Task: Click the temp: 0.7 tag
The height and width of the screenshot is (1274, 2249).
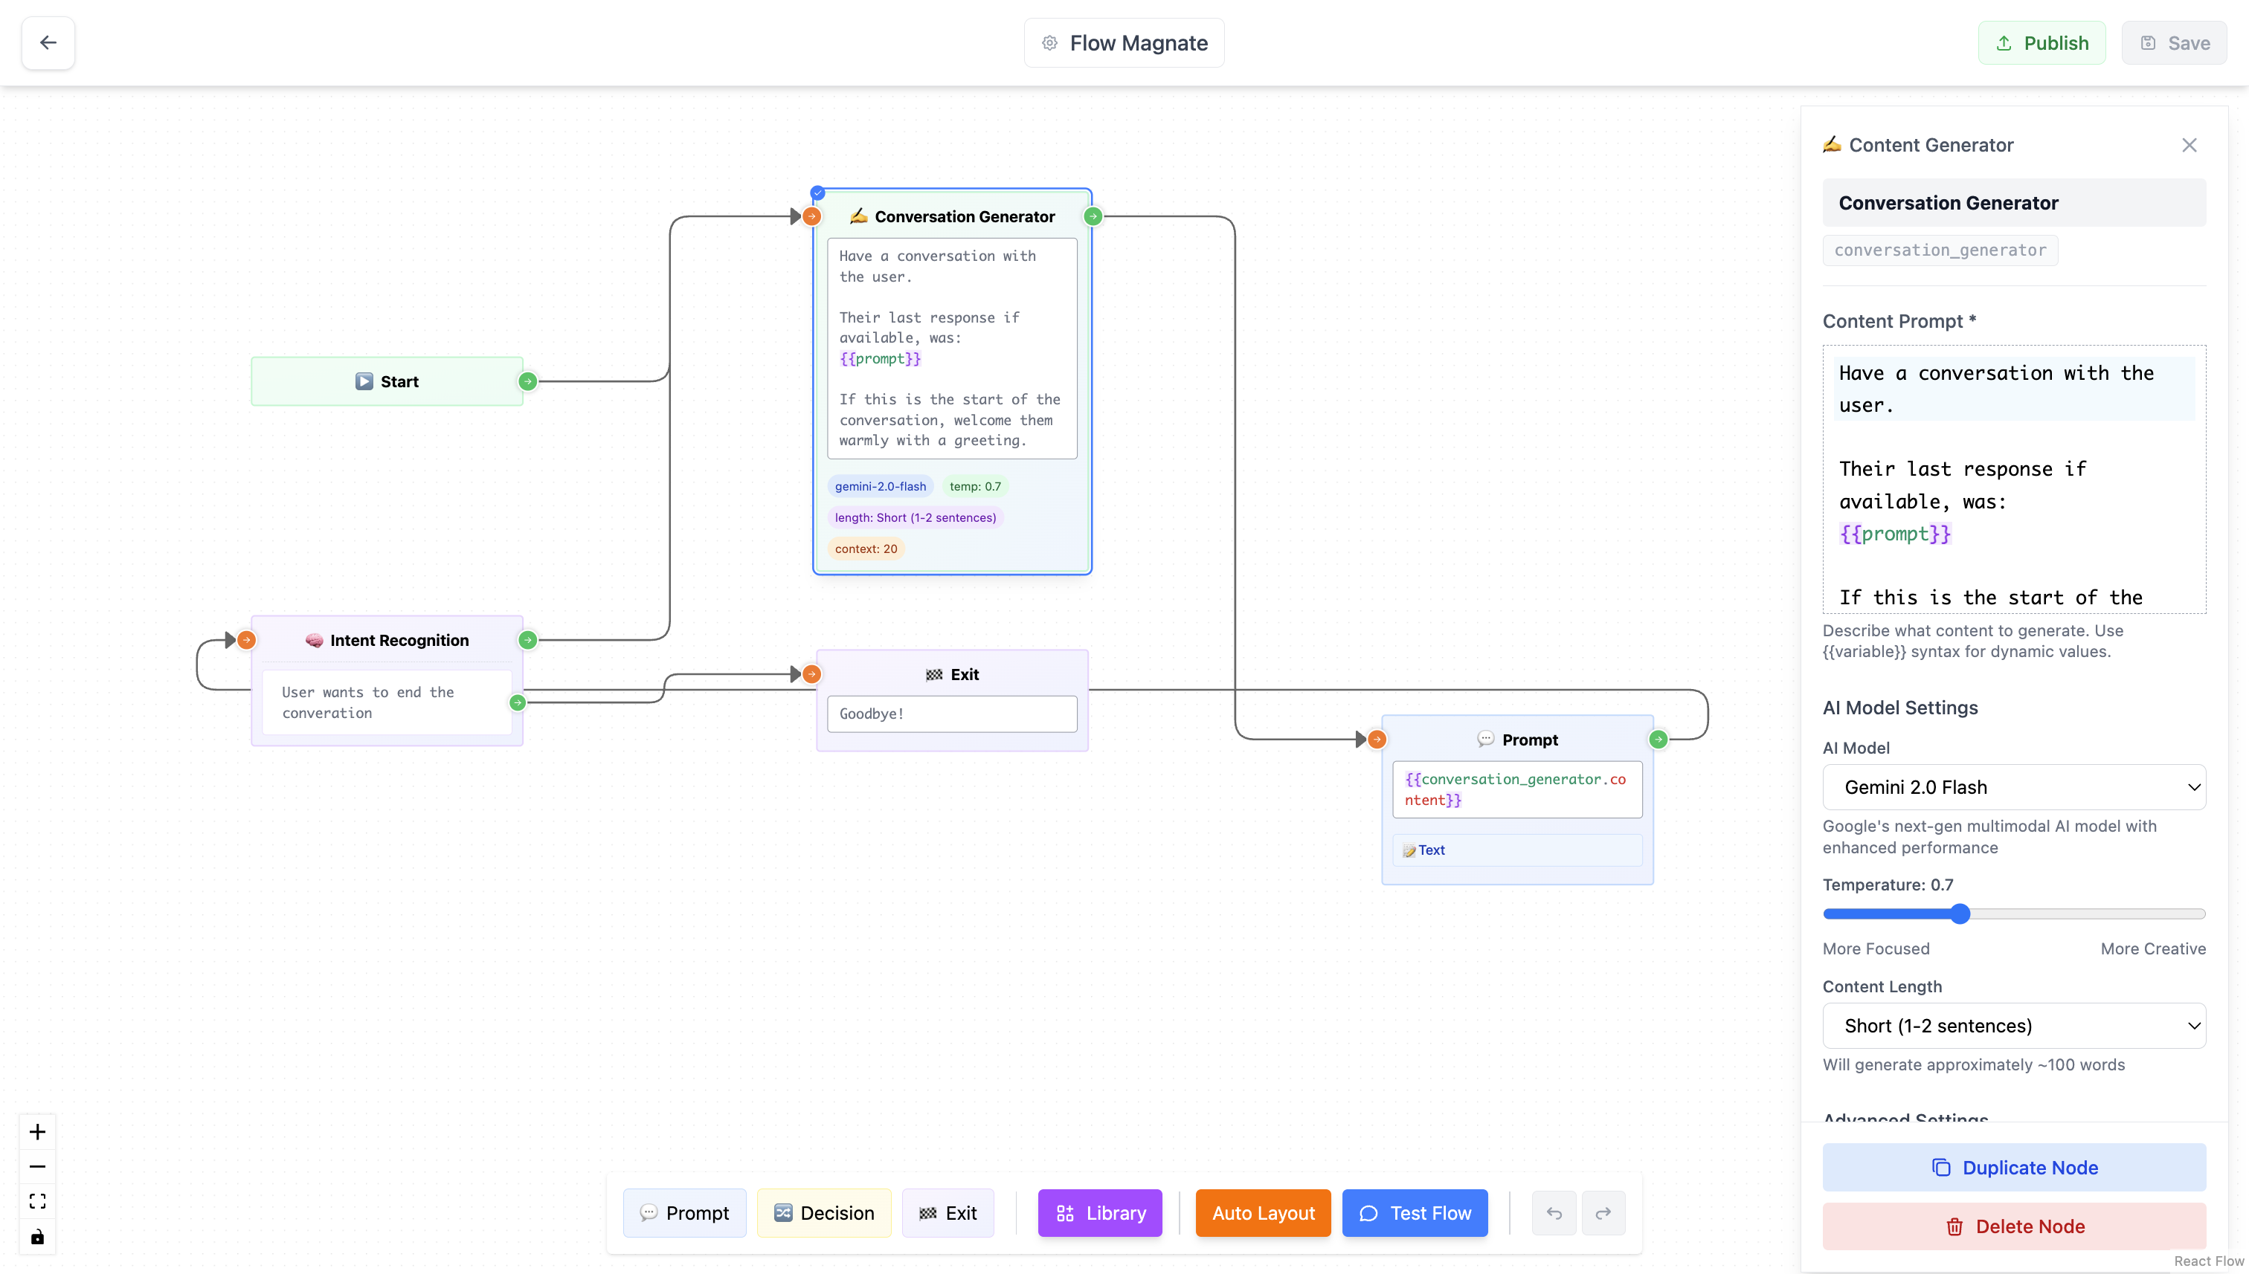Action: coord(975,487)
